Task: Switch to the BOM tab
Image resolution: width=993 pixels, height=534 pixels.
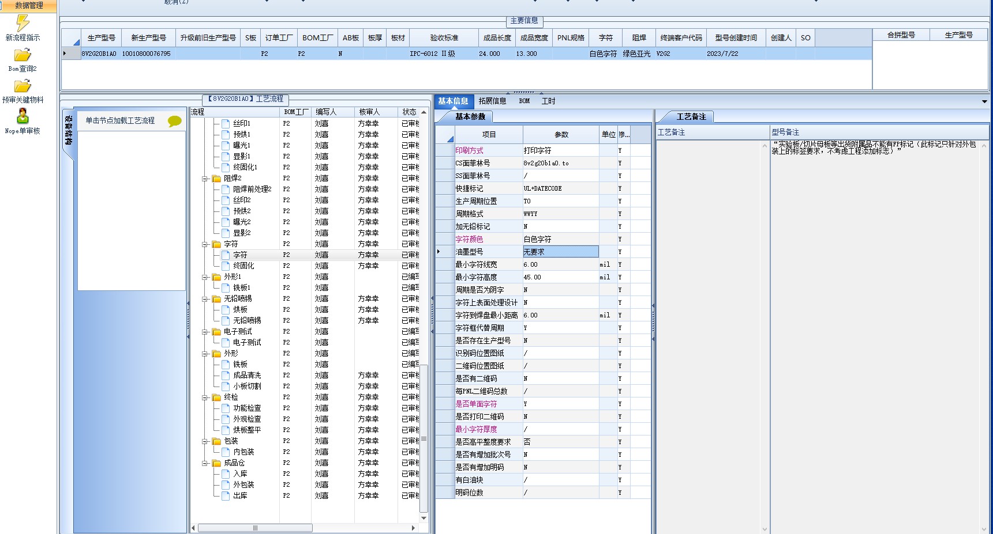Action: pyautogui.click(x=524, y=101)
